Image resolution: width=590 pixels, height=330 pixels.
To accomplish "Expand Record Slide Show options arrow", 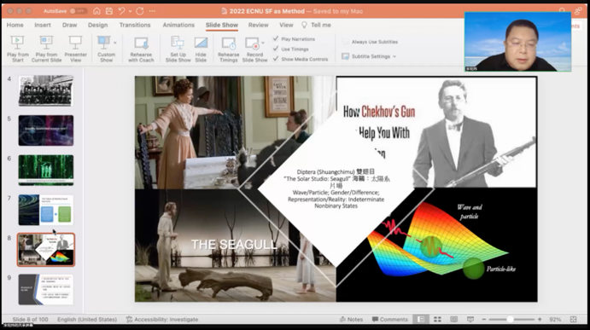I will click(x=263, y=43).
